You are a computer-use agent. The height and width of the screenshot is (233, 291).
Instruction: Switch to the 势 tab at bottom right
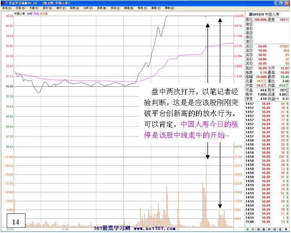tap(269, 230)
